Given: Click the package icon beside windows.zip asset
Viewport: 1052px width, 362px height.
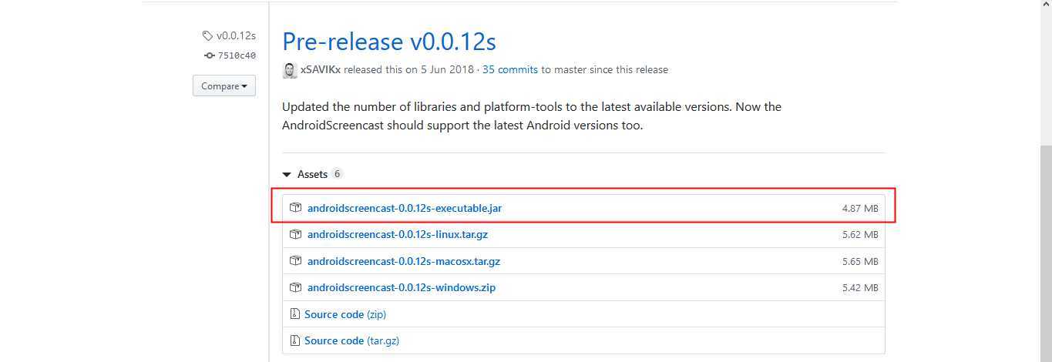Looking at the screenshot, I should coord(295,287).
